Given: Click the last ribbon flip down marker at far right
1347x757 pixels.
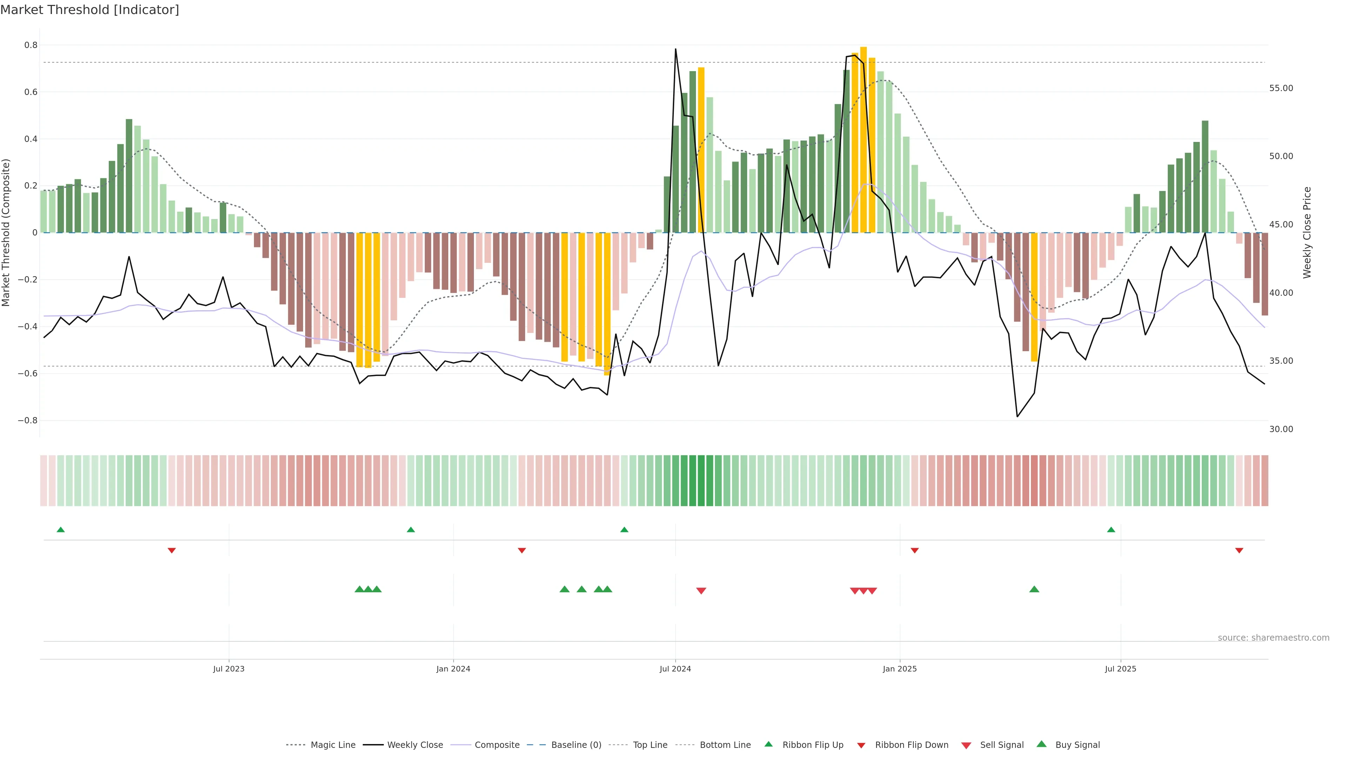Looking at the screenshot, I should coord(1239,551).
